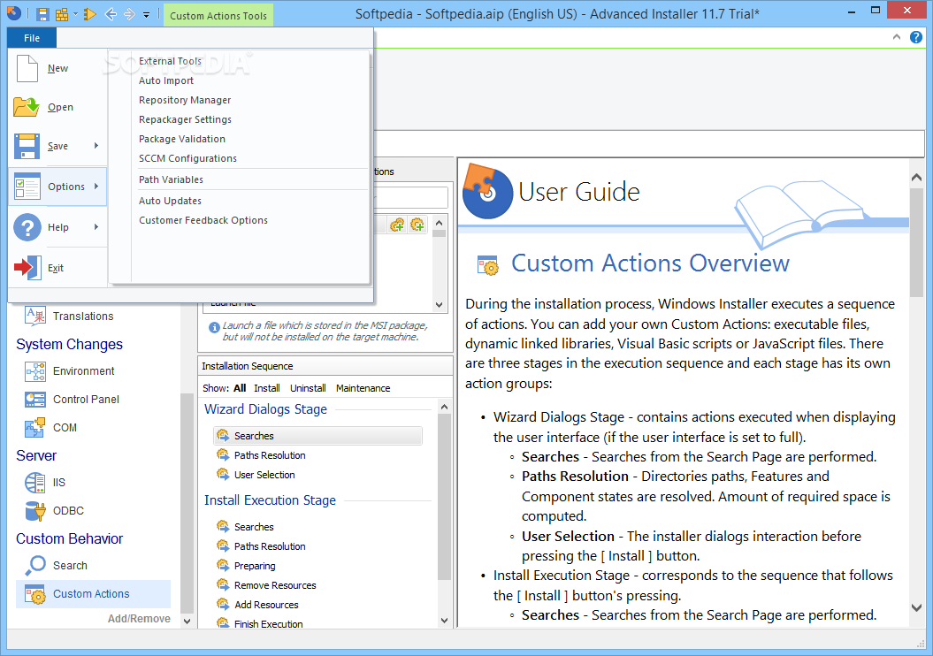
Task: Click the Back arrow in quick access toolbar
Action: [x=110, y=13]
